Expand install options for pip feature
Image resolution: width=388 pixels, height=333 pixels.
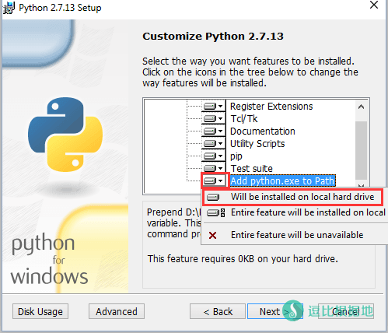pyautogui.click(x=221, y=156)
